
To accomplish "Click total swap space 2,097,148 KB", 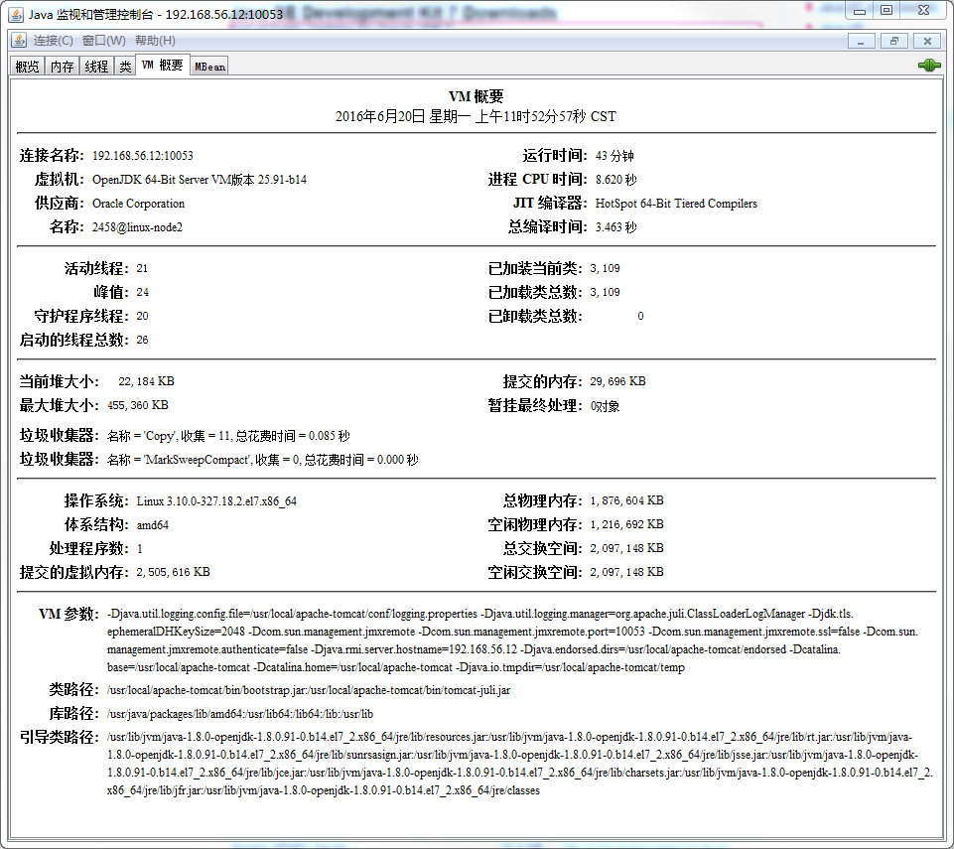I will point(626,548).
